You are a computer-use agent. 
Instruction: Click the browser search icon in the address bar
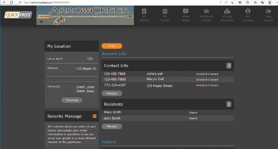[x=220, y=3]
